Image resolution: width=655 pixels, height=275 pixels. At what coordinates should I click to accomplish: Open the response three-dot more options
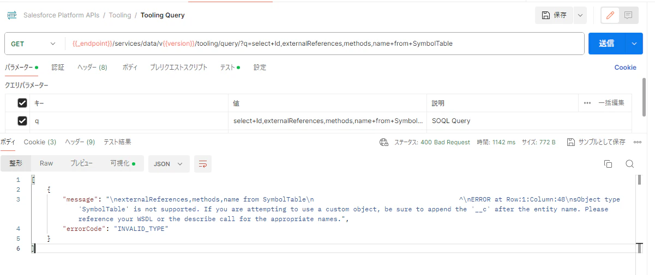click(x=638, y=142)
